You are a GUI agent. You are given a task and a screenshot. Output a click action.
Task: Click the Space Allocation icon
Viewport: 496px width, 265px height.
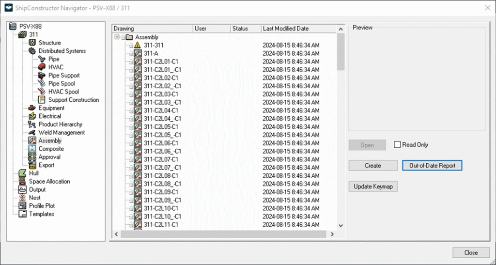tap(22, 182)
